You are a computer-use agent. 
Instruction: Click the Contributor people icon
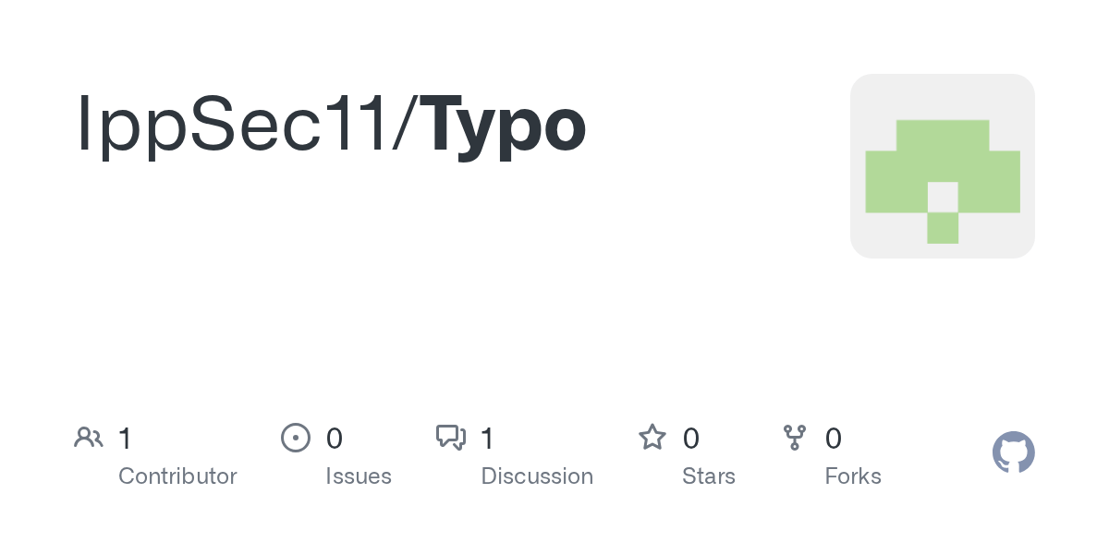89,438
